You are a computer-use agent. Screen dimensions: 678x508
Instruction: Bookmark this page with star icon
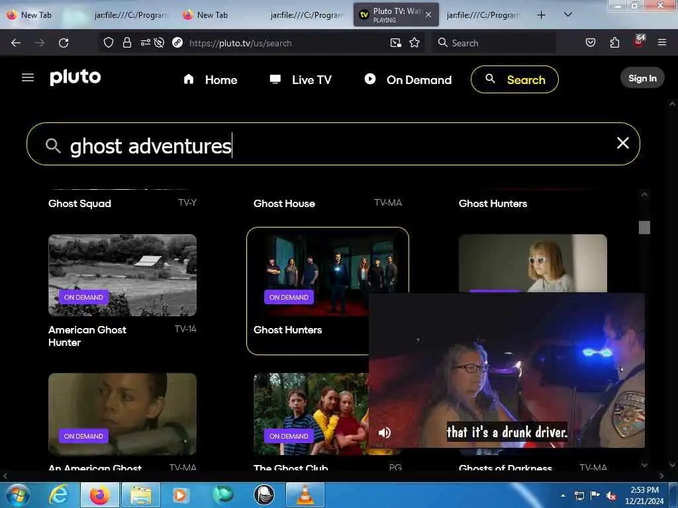point(414,42)
